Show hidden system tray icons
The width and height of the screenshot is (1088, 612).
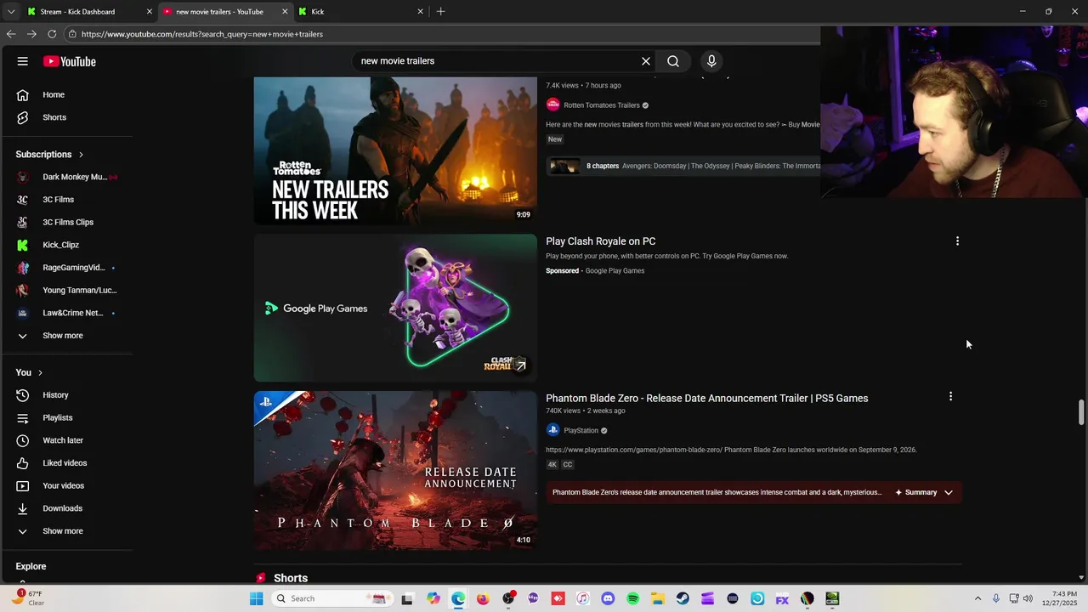pos(977,598)
